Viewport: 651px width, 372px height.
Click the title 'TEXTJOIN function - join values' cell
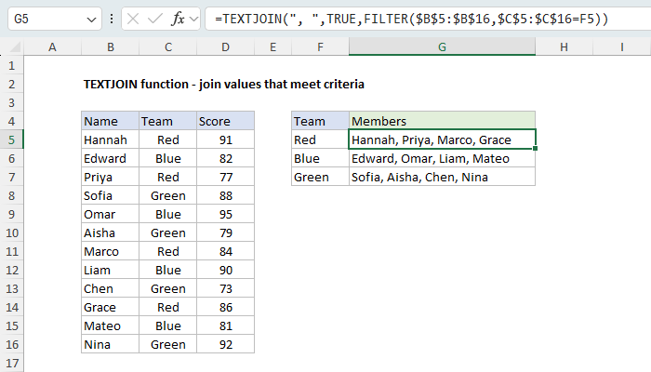click(x=224, y=85)
